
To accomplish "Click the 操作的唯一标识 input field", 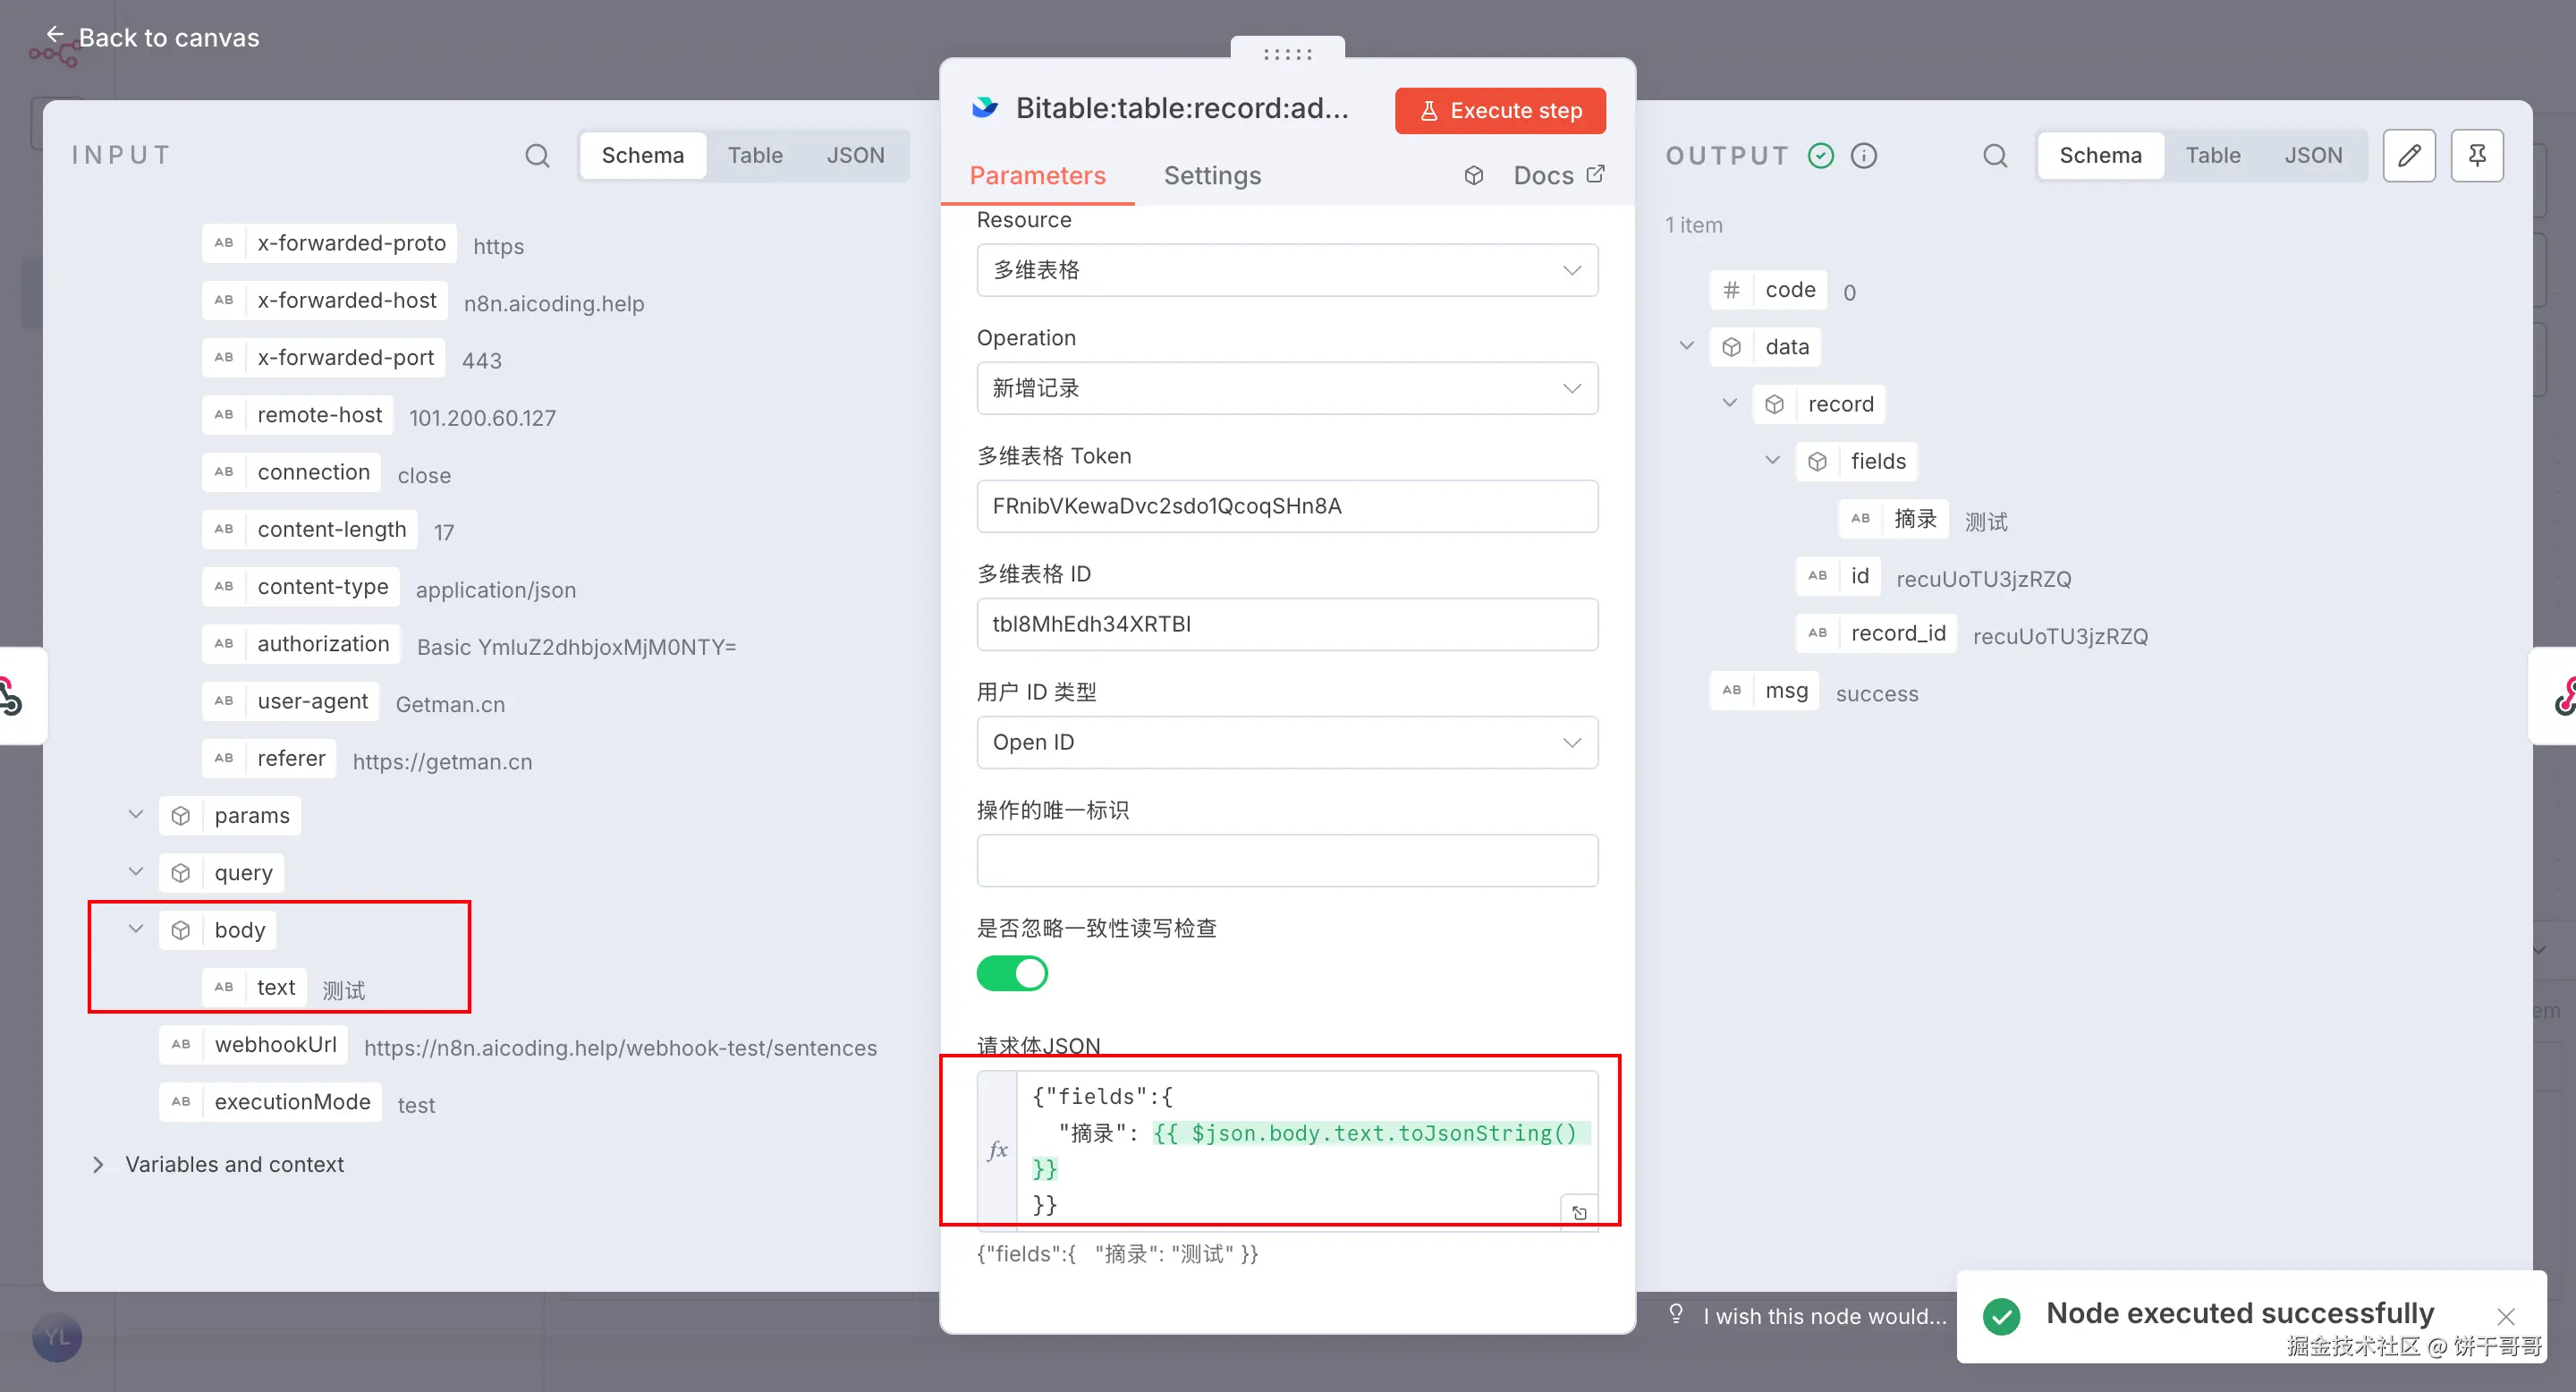I will [x=1286, y=860].
